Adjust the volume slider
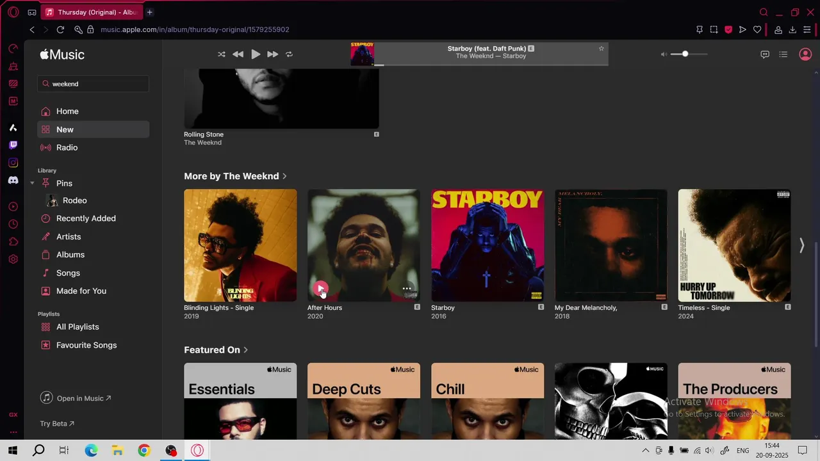The height and width of the screenshot is (461, 820). tap(689, 54)
